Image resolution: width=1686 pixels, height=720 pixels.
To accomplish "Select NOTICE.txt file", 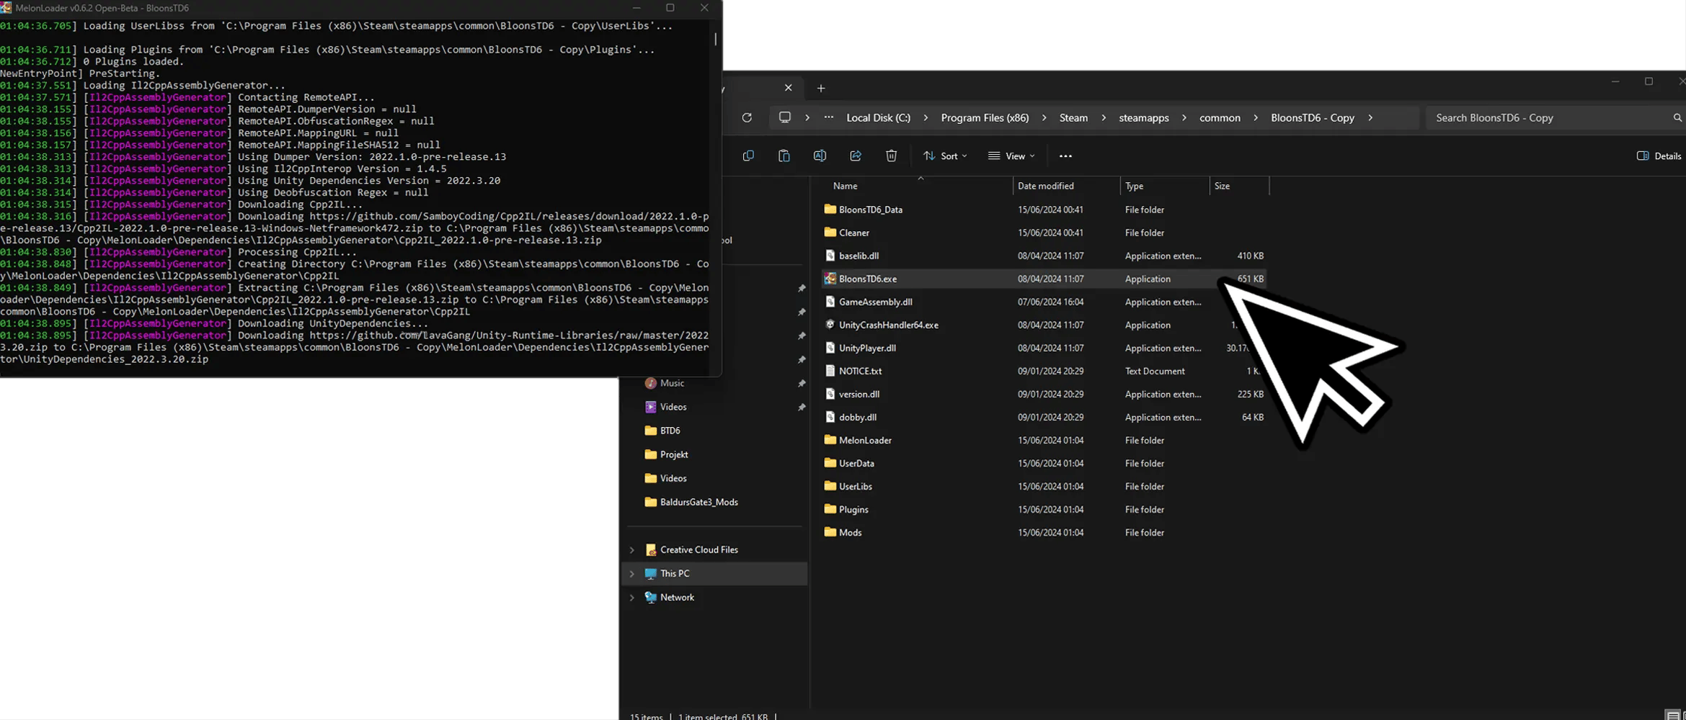I will click(x=860, y=371).
